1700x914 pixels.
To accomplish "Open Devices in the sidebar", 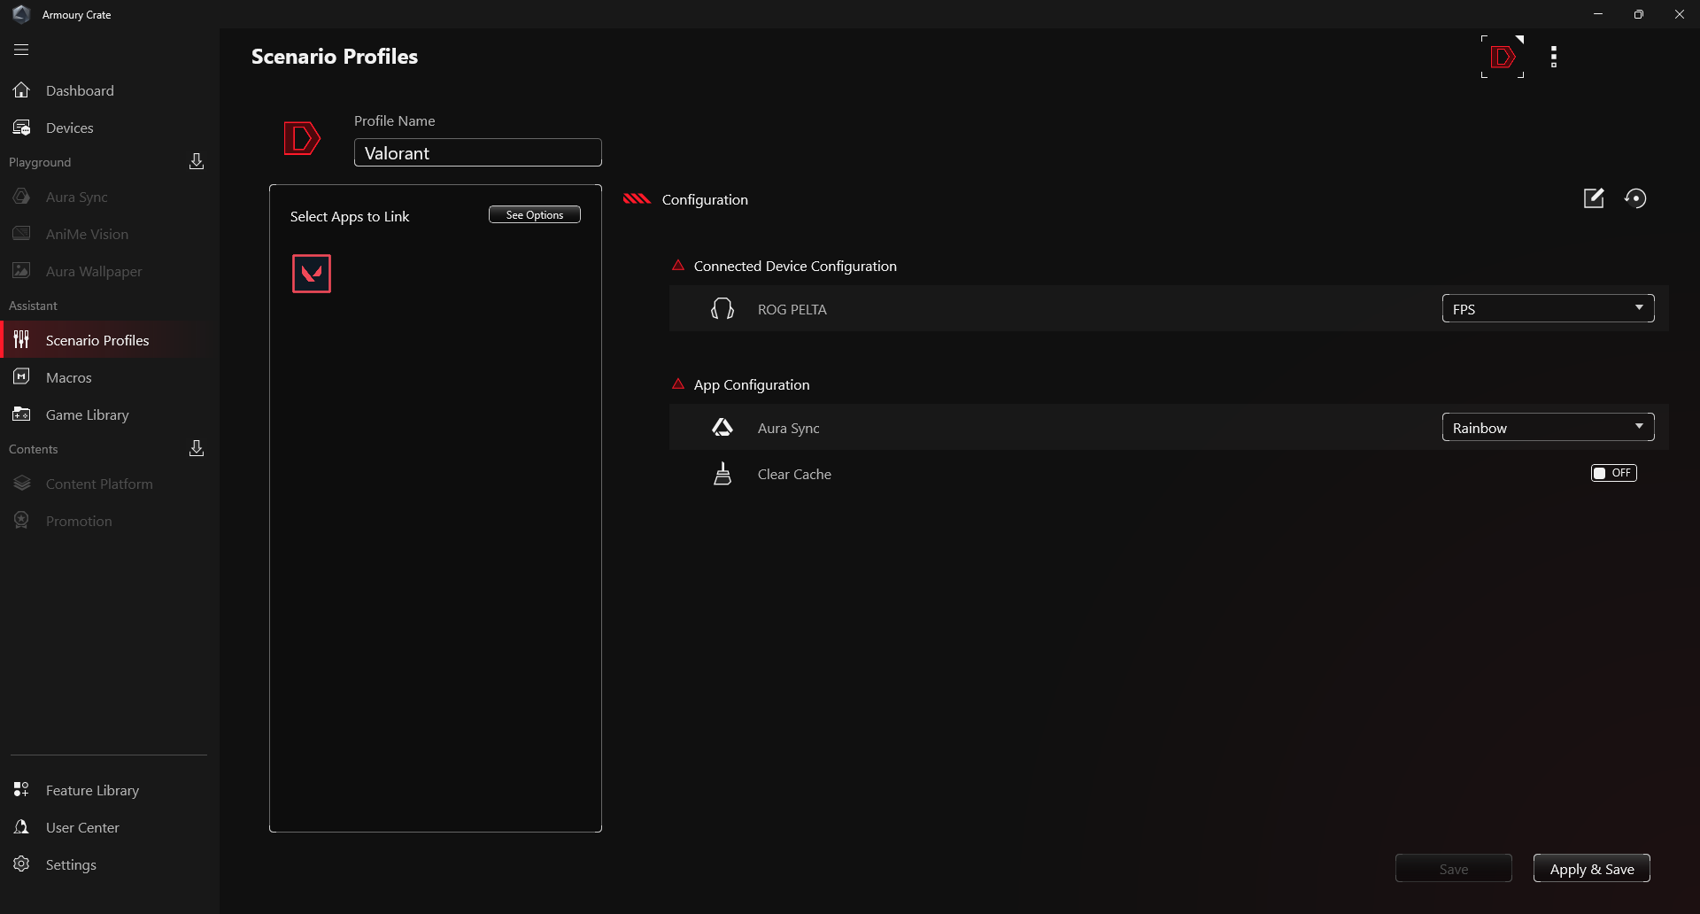I will 69,128.
